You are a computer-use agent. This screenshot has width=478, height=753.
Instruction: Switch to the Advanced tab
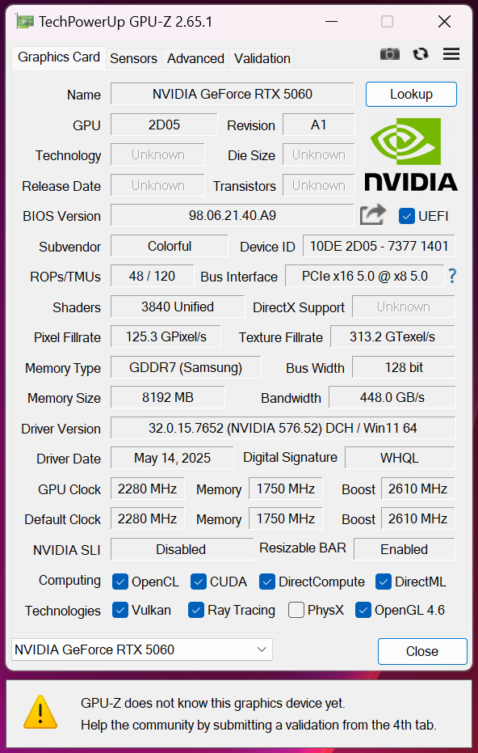[x=195, y=58]
